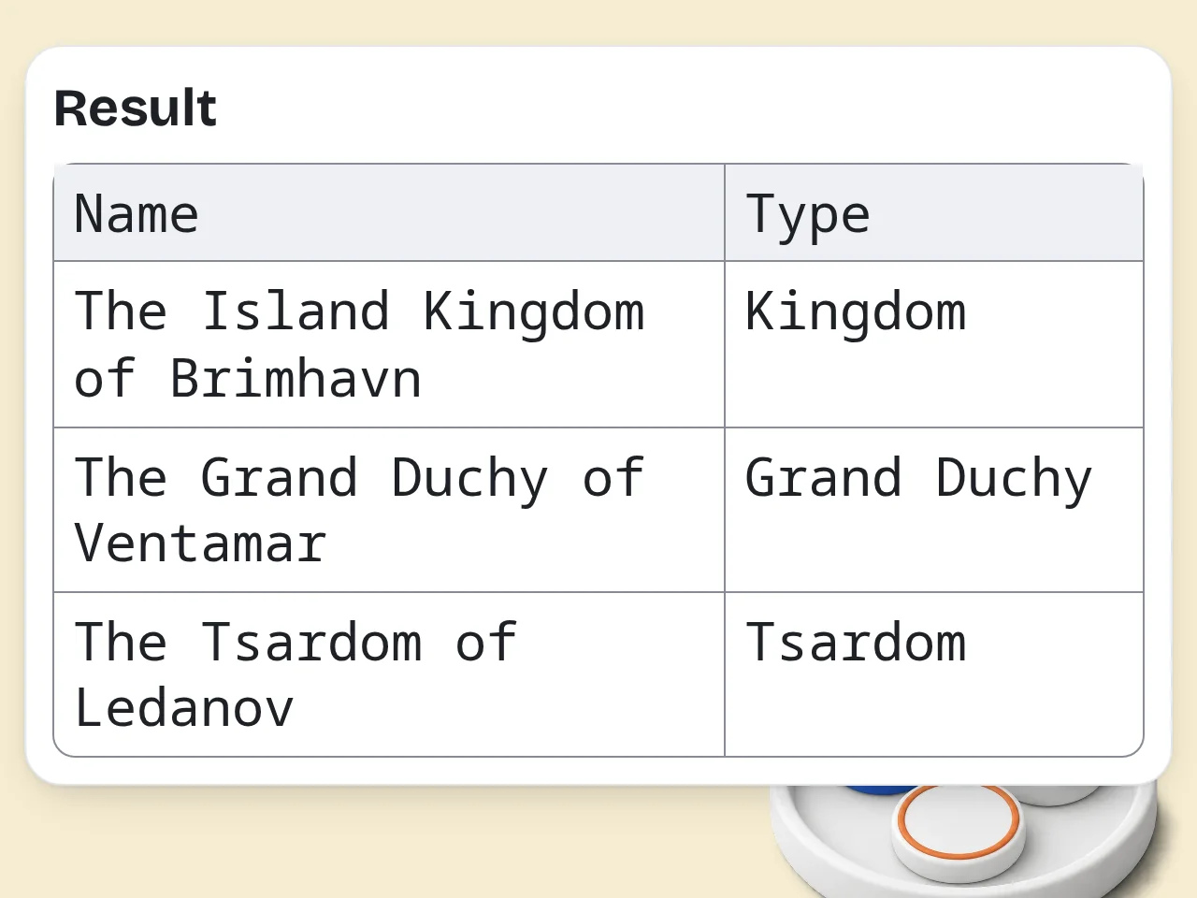The width and height of the screenshot is (1197, 898).
Task: Click the word Duchy in Name column
Action: pos(469,479)
